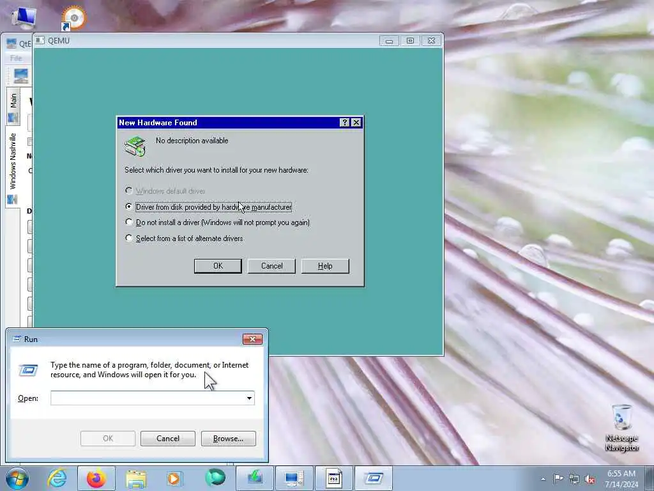Click the Action Center flag tray icon
The height and width of the screenshot is (491, 654).
pos(558,478)
